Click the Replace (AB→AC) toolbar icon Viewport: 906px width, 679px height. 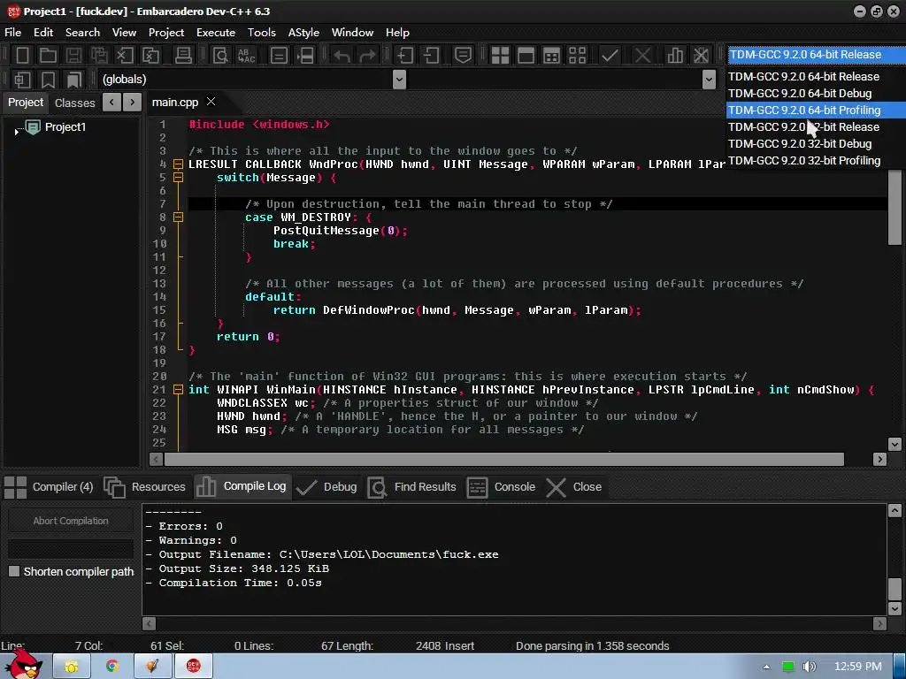[x=246, y=56]
